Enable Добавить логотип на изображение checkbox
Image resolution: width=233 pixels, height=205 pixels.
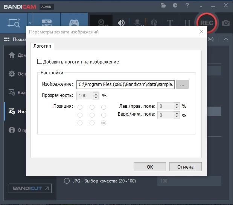[x=40, y=61]
